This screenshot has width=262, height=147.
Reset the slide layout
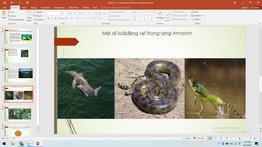click(38, 16)
